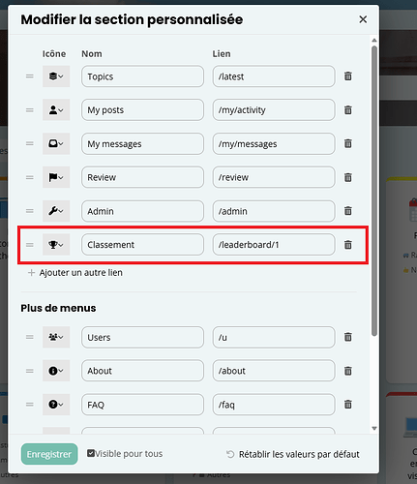This screenshot has width=417, height=484.
Task: Grab the drag handle for Classement row
Action: 30,245
